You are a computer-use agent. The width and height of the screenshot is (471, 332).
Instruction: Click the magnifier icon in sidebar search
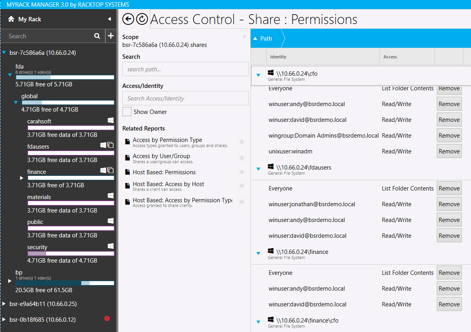(x=97, y=36)
